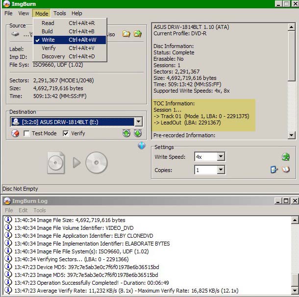Open File menu in ImgBurn Log window

click(x=9, y=210)
